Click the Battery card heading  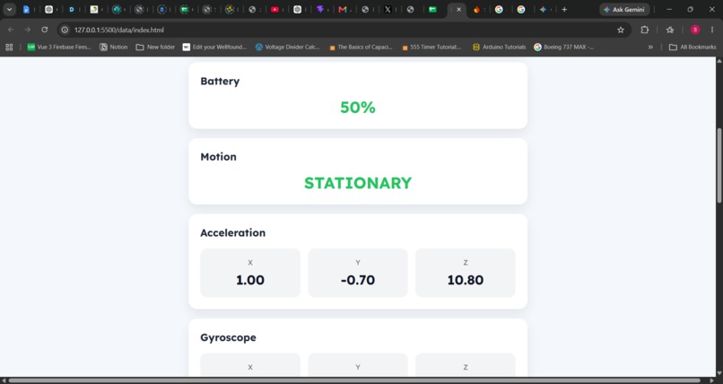coord(220,81)
